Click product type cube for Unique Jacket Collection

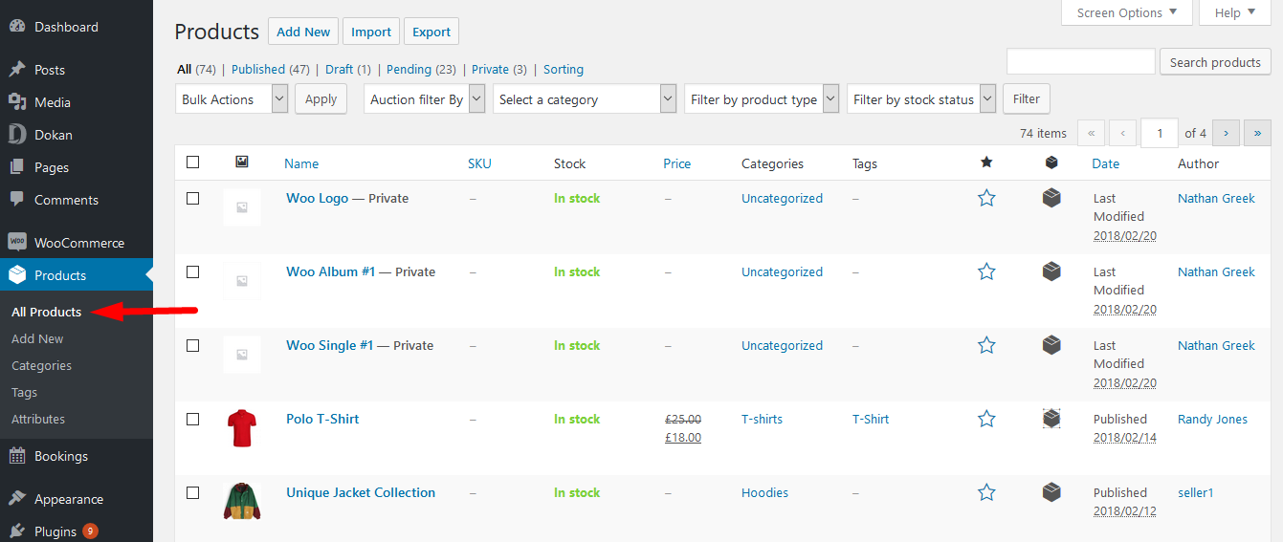click(1051, 492)
